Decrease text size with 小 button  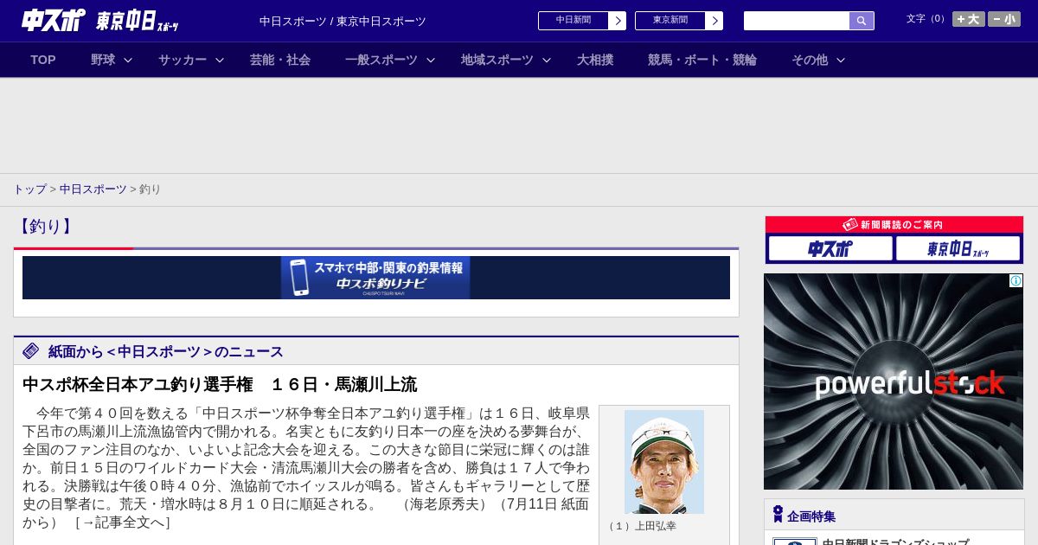(1004, 19)
